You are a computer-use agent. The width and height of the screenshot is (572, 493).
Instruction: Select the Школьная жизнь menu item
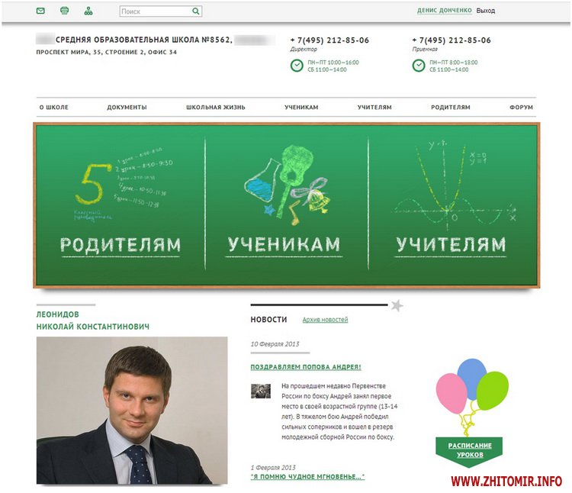pyautogui.click(x=216, y=108)
